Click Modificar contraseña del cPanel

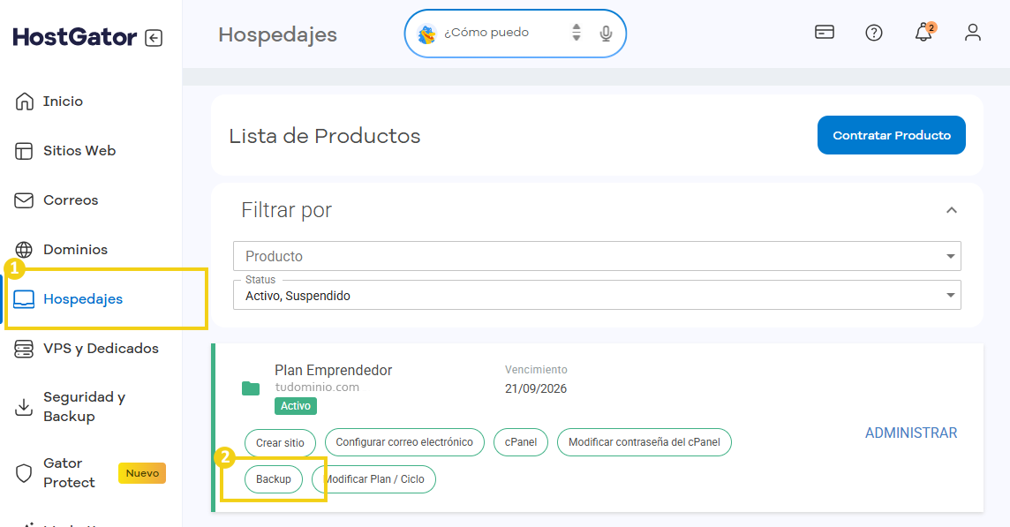tap(644, 442)
